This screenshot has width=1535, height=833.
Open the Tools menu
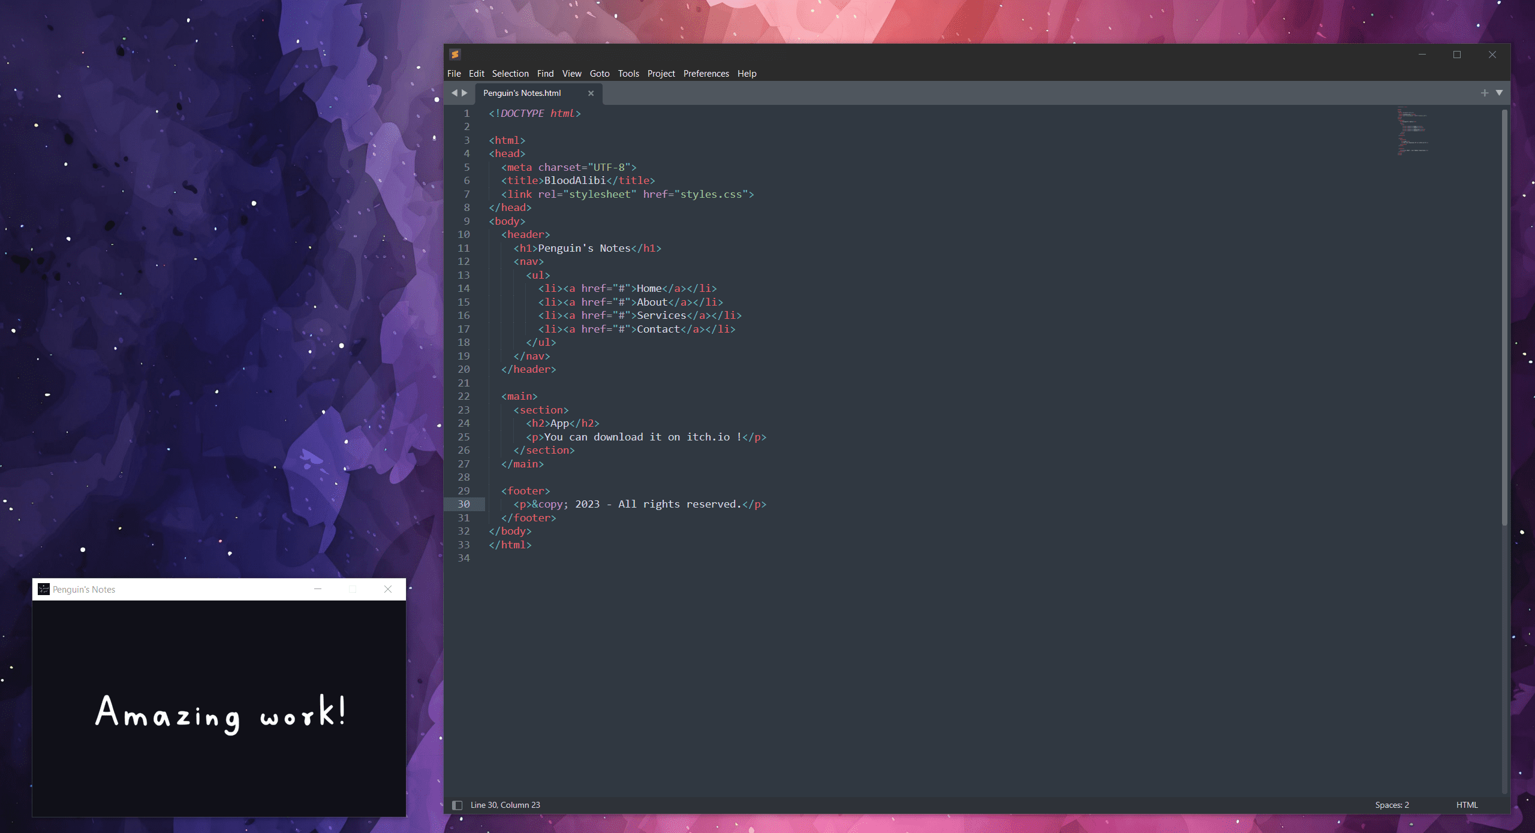click(x=628, y=74)
